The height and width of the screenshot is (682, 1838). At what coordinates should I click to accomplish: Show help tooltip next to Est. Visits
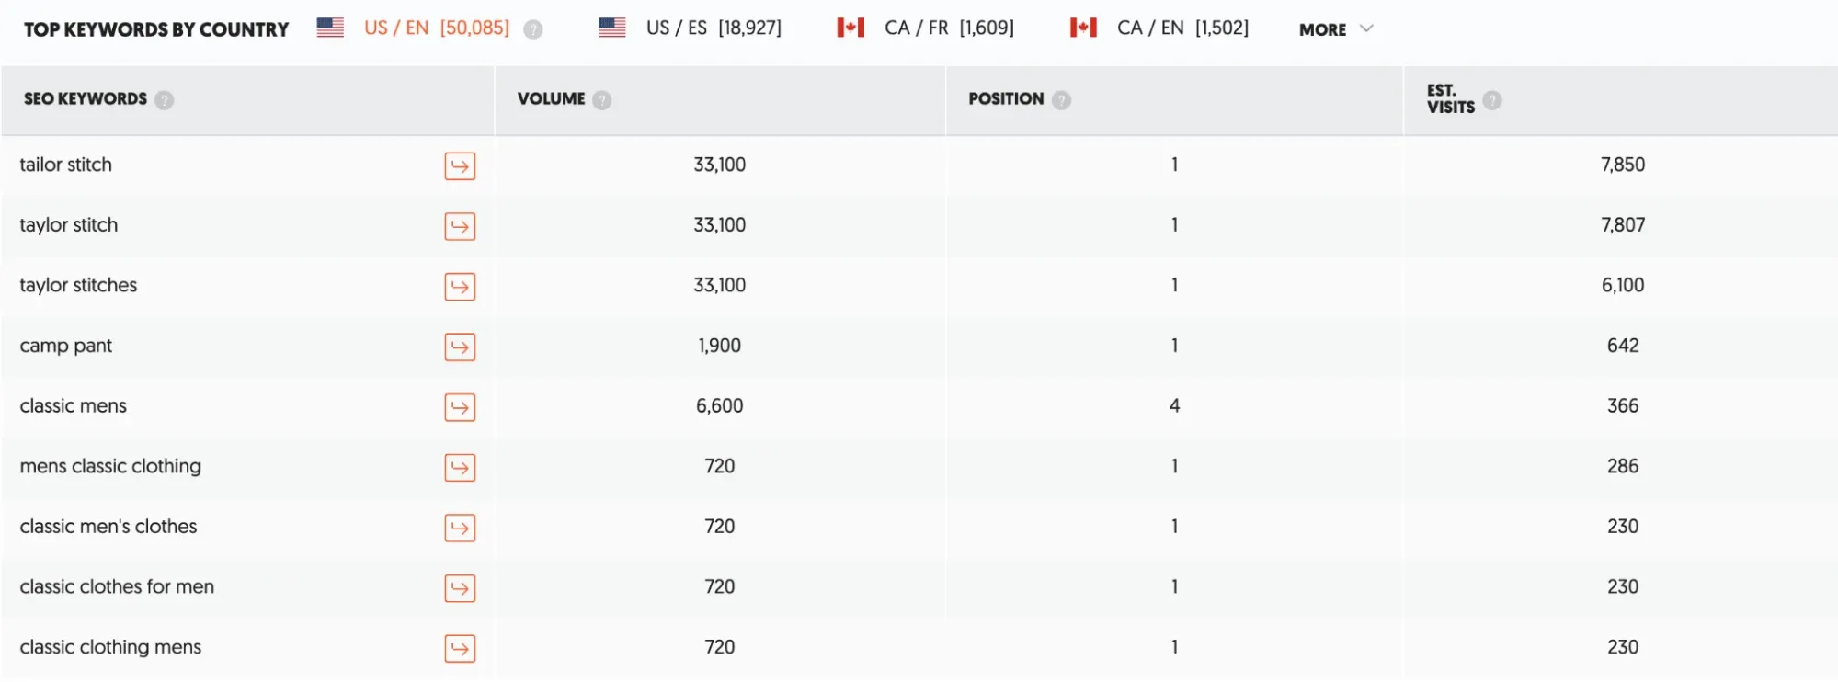(1492, 99)
